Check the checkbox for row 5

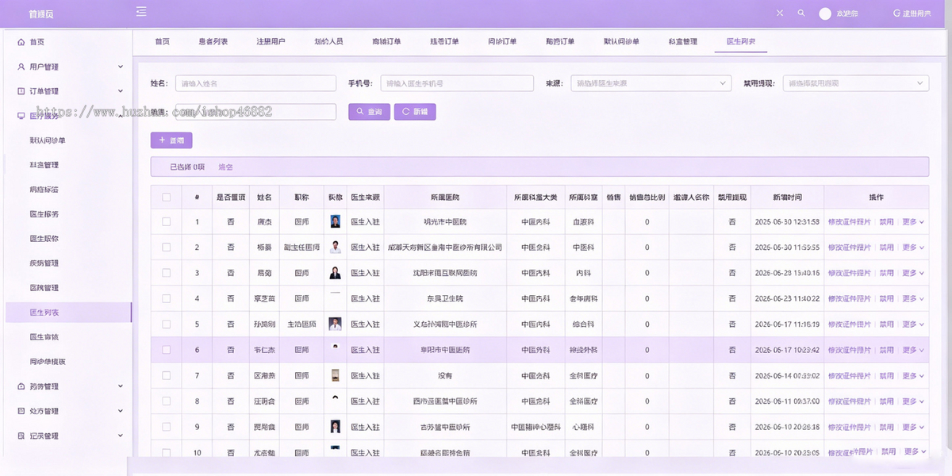pyautogui.click(x=166, y=324)
